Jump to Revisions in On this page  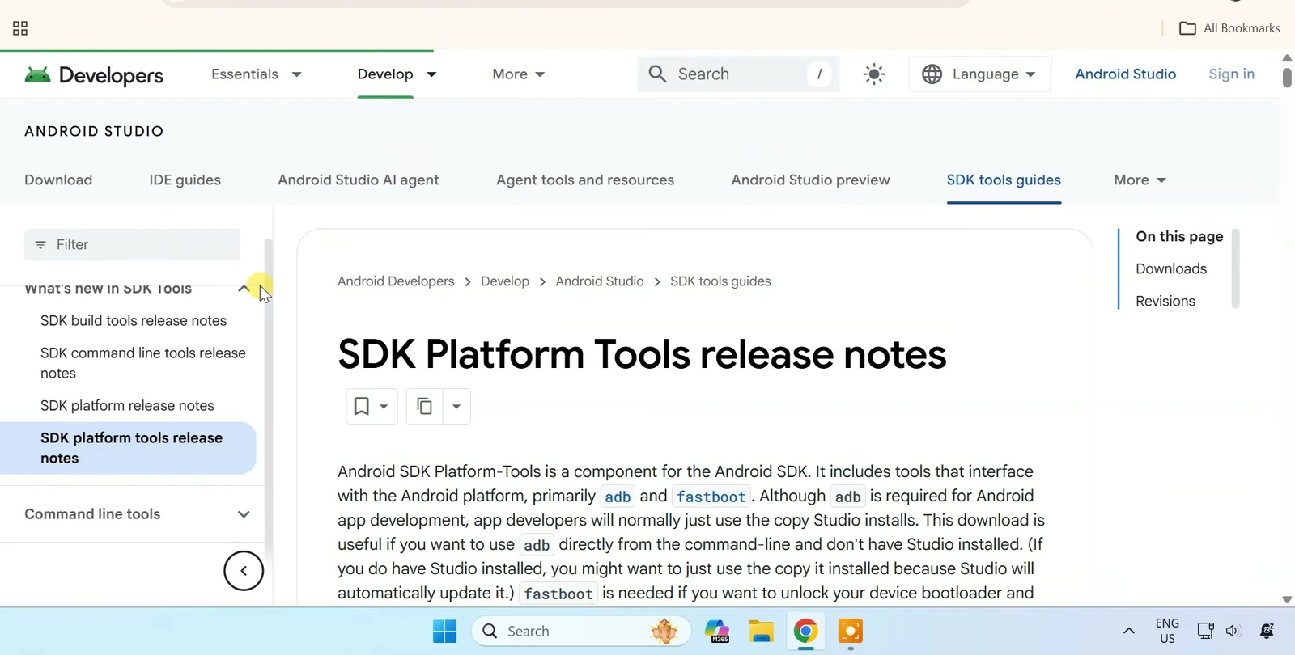coord(1165,302)
